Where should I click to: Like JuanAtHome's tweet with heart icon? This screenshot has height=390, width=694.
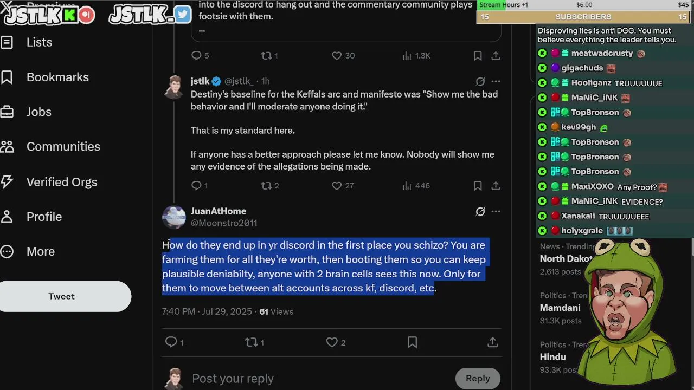click(332, 342)
